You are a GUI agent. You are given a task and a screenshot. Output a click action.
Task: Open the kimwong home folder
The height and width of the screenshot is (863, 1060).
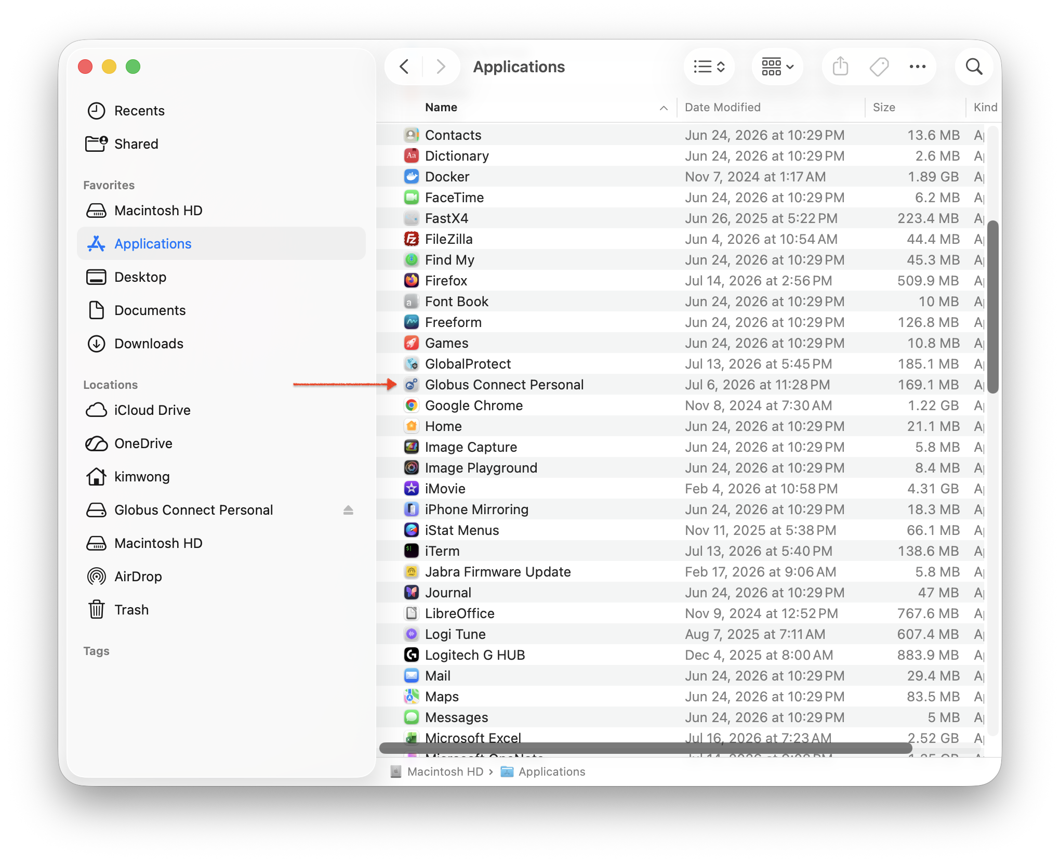pyautogui.click(x=221, y=477)
